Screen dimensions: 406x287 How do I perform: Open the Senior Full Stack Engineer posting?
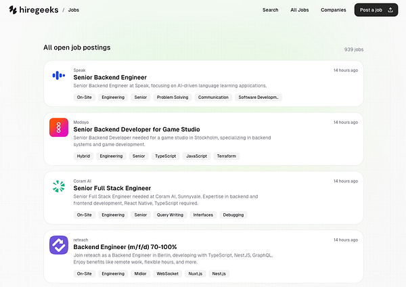tap(112, 187)
